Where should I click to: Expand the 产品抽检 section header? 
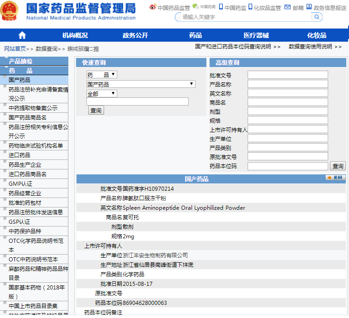tap(34, 61)
